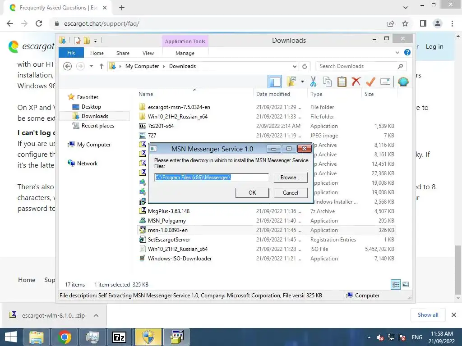
Task: Show hidden tray icons arrow
Action: click(369, 337)
